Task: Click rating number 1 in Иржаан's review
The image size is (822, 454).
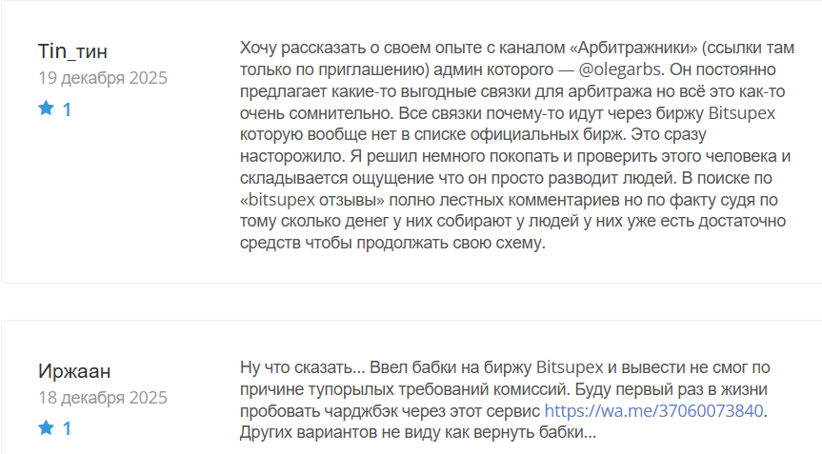Action: point(67,429)
